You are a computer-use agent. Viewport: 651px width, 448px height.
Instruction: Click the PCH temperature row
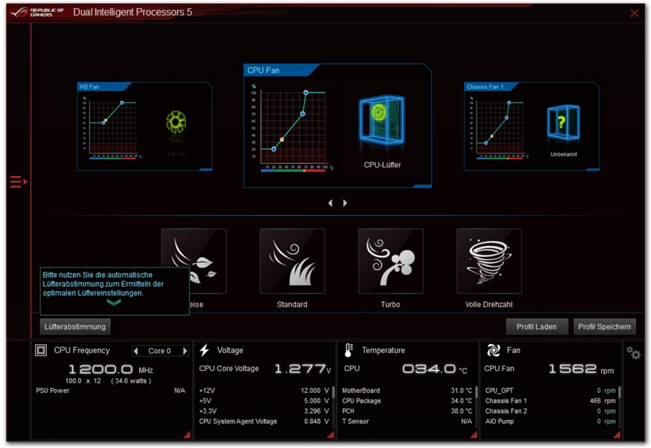coord(408,411)
